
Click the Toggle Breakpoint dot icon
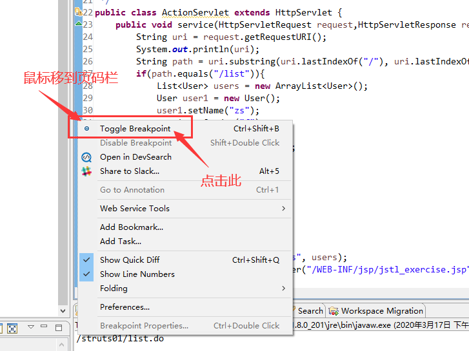(86, 129)
